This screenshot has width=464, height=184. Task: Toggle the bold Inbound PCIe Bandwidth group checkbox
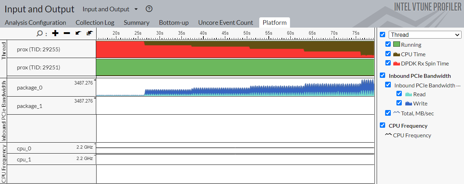(382, 75)
